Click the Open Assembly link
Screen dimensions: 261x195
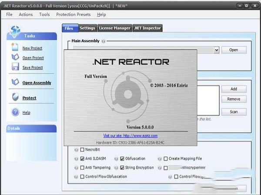coord(37,83)
